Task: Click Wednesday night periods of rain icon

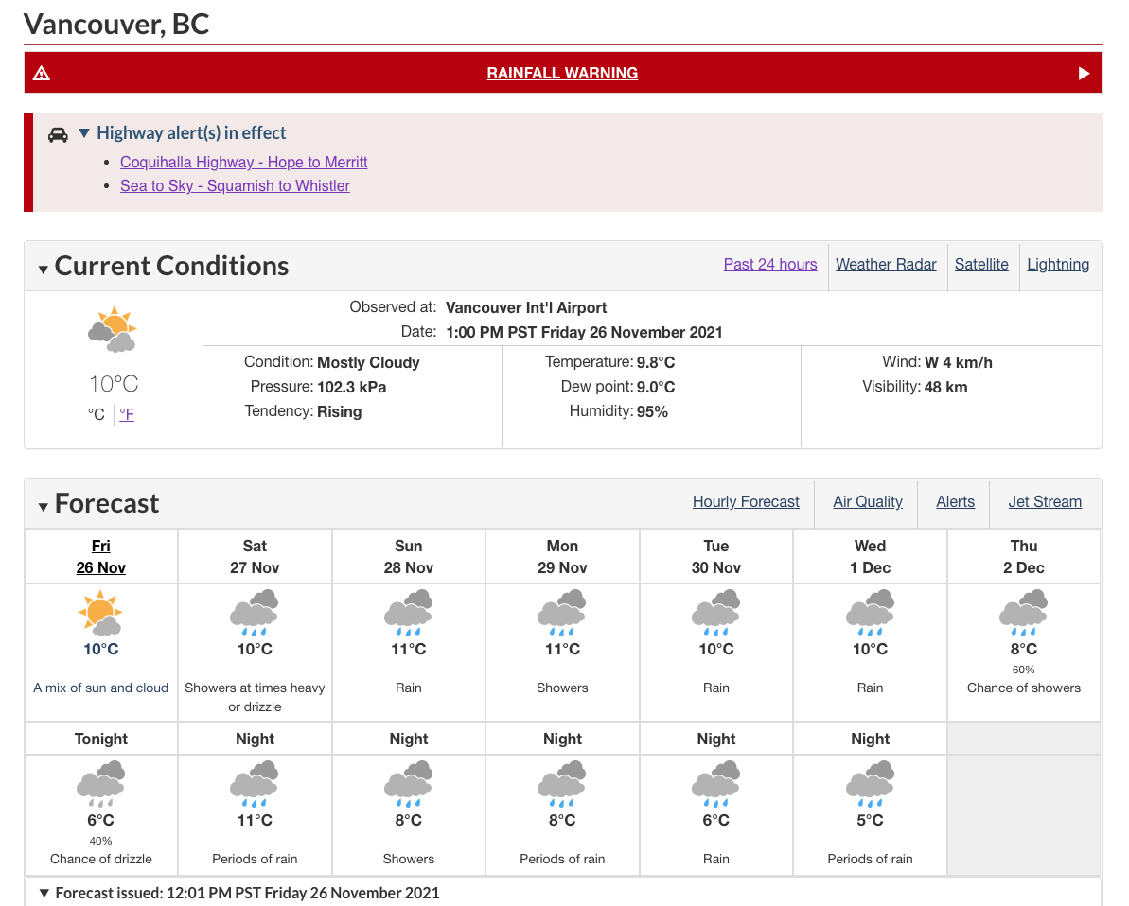Action: pos(870,784)
